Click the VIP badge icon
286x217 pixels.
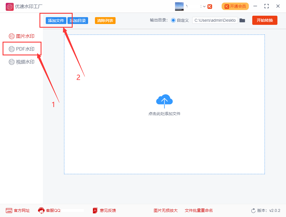(x=210, y=7)
